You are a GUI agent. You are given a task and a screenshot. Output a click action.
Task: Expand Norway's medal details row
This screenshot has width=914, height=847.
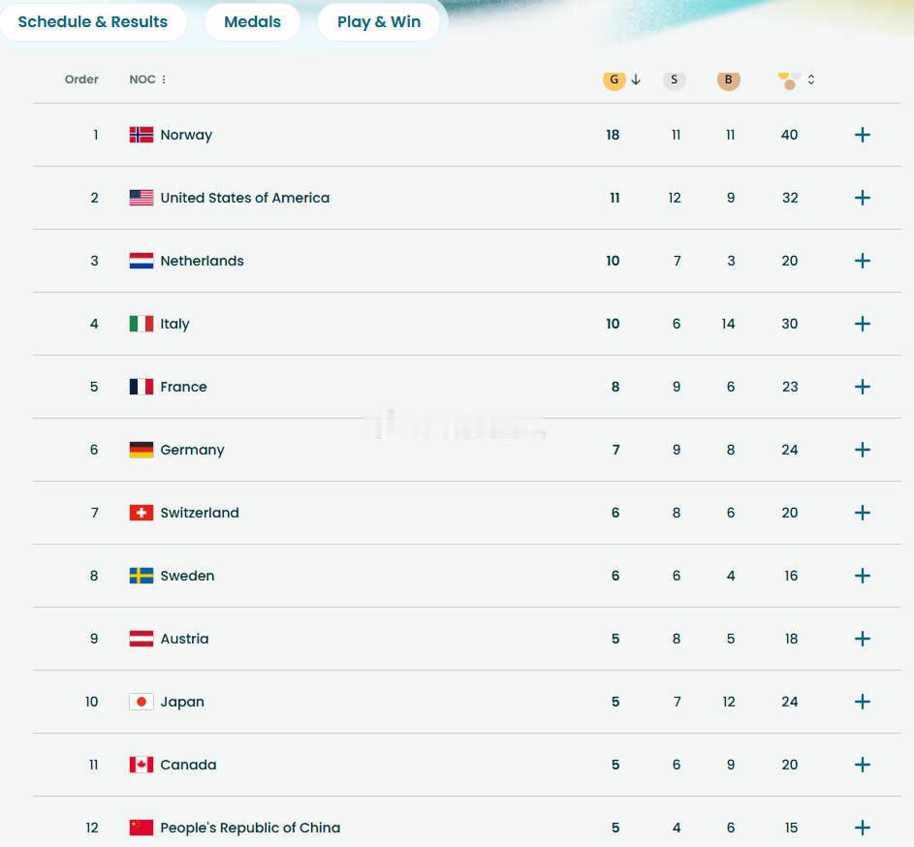tap(863, 135)
